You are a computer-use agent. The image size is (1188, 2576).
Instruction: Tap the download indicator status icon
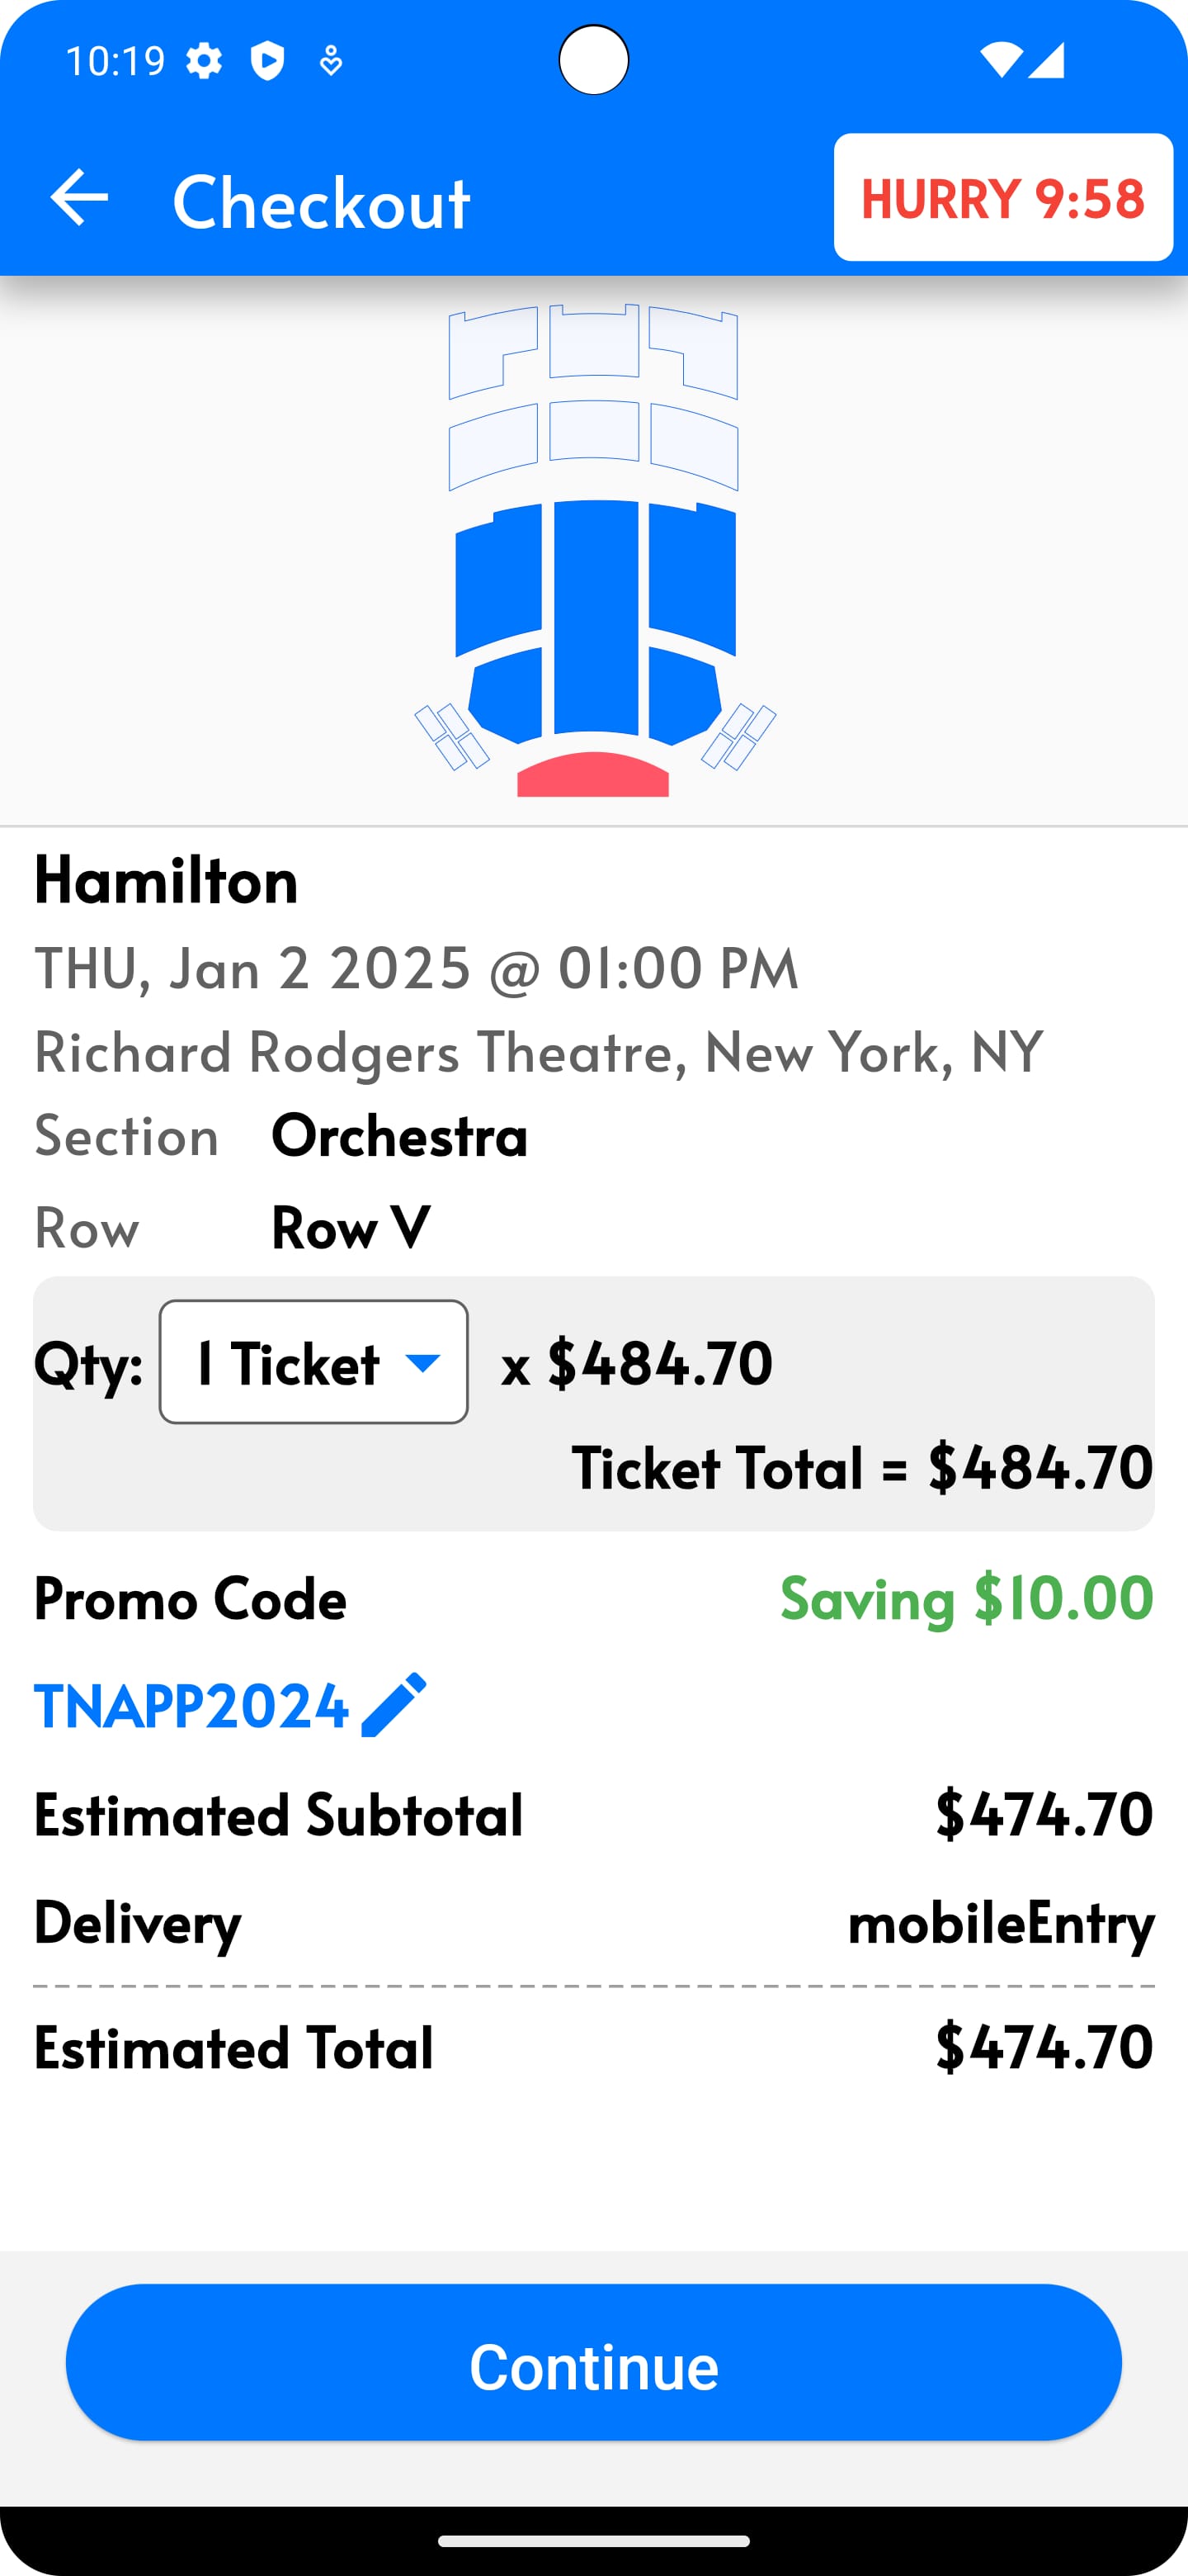[331, 63]
